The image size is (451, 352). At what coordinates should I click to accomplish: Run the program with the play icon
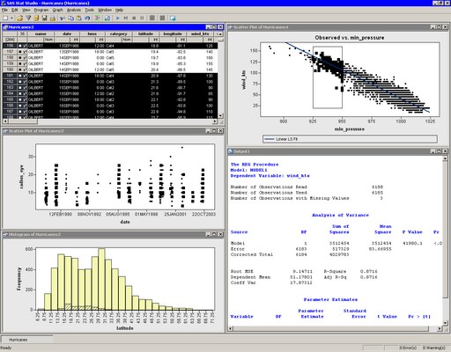click(117, 18)
